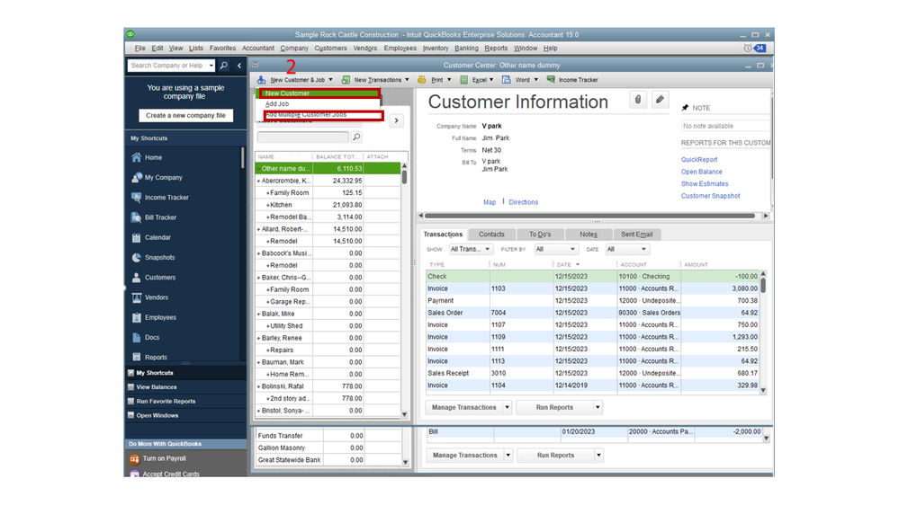Open Calendar from the left shortcuts

point(157,237)
